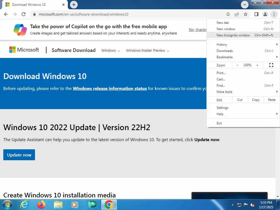Expand the Help submenu
This screenshot has height=210, width=280.
(x=243, y=114)
